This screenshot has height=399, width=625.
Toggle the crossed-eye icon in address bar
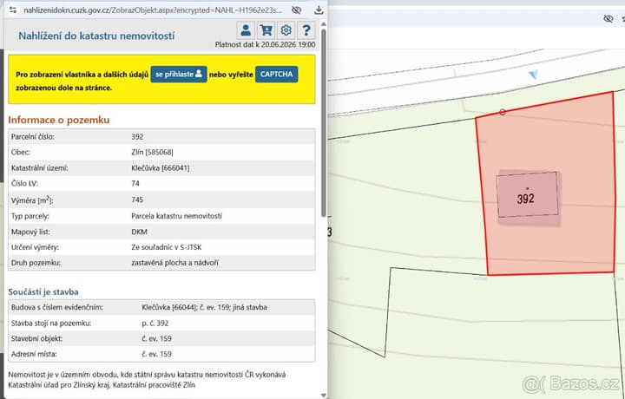(x=296, y=10)
